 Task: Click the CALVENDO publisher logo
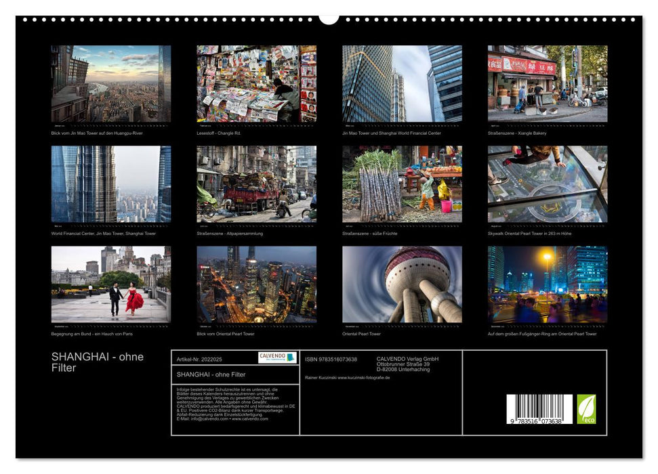click(x=276, y=355)
